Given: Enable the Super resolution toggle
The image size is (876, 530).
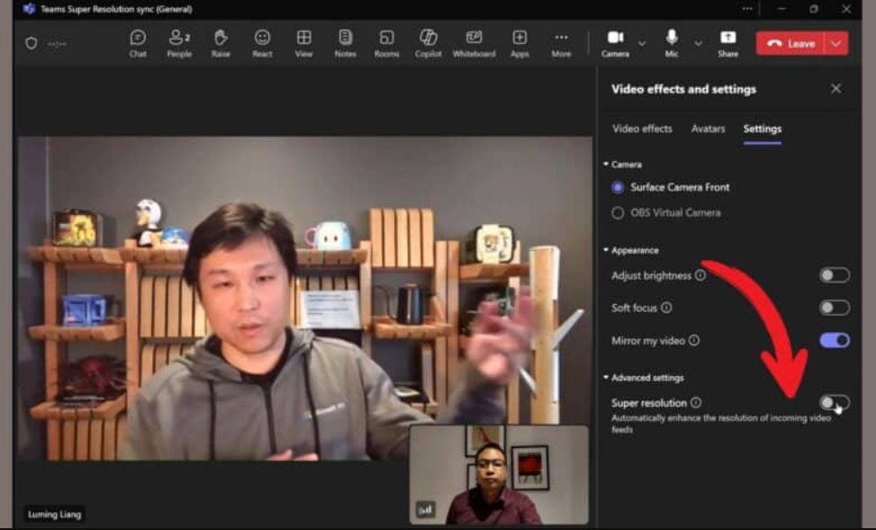Looking at the screenshot, I should tap(835, 402).
